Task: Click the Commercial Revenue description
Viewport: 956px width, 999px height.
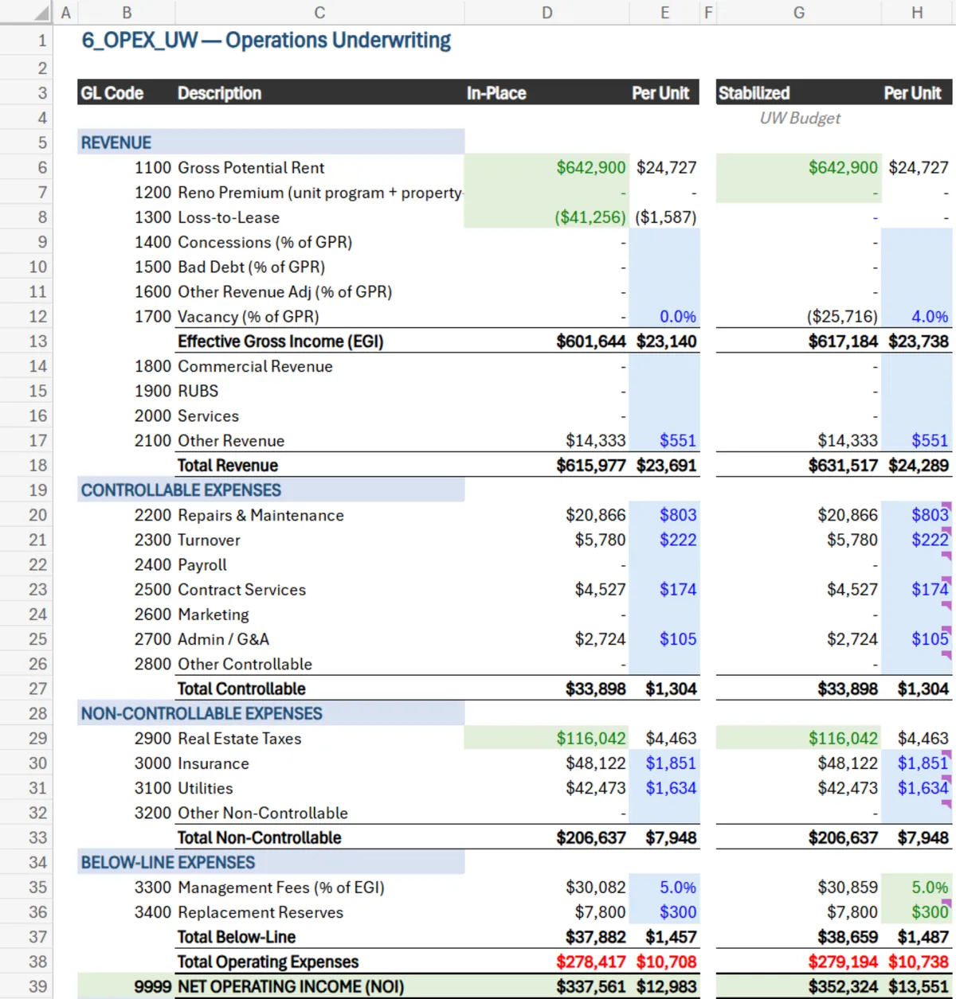Action: pyautogui.click(x=255, y=366)
